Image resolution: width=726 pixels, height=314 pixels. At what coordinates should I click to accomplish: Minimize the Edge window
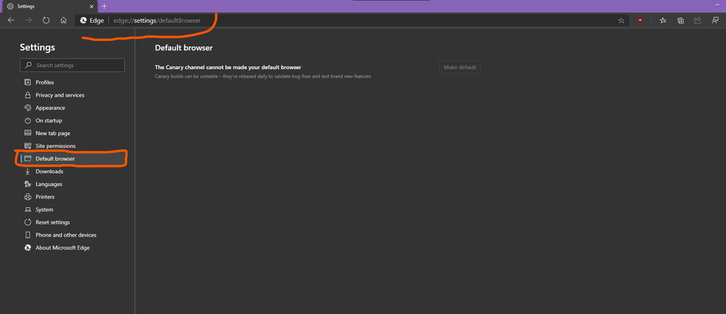coord(717,6)
